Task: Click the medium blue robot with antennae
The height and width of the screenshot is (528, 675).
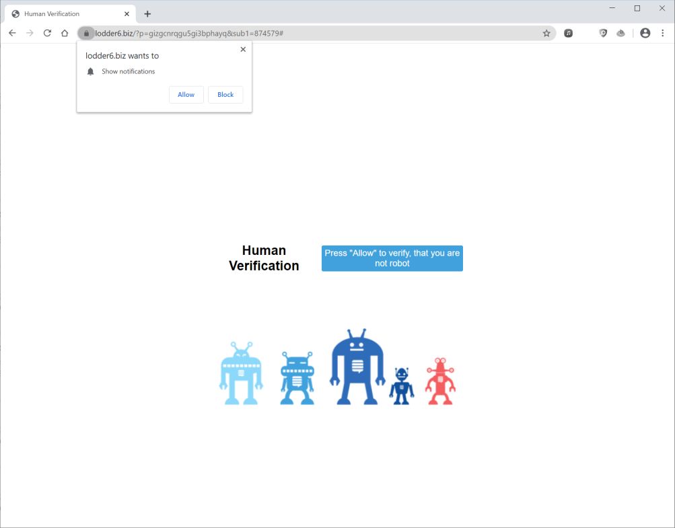Action: (297, 378)
